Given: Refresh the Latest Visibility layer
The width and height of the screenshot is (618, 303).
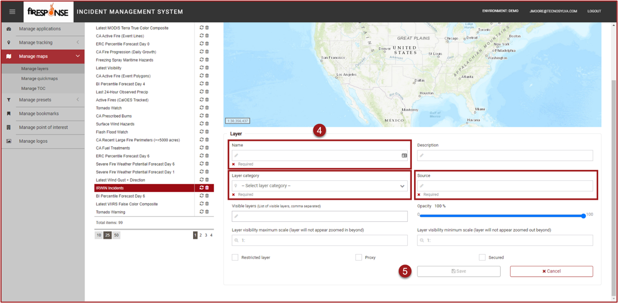Looking at the screenshot, I should click(x=202, y=68).
